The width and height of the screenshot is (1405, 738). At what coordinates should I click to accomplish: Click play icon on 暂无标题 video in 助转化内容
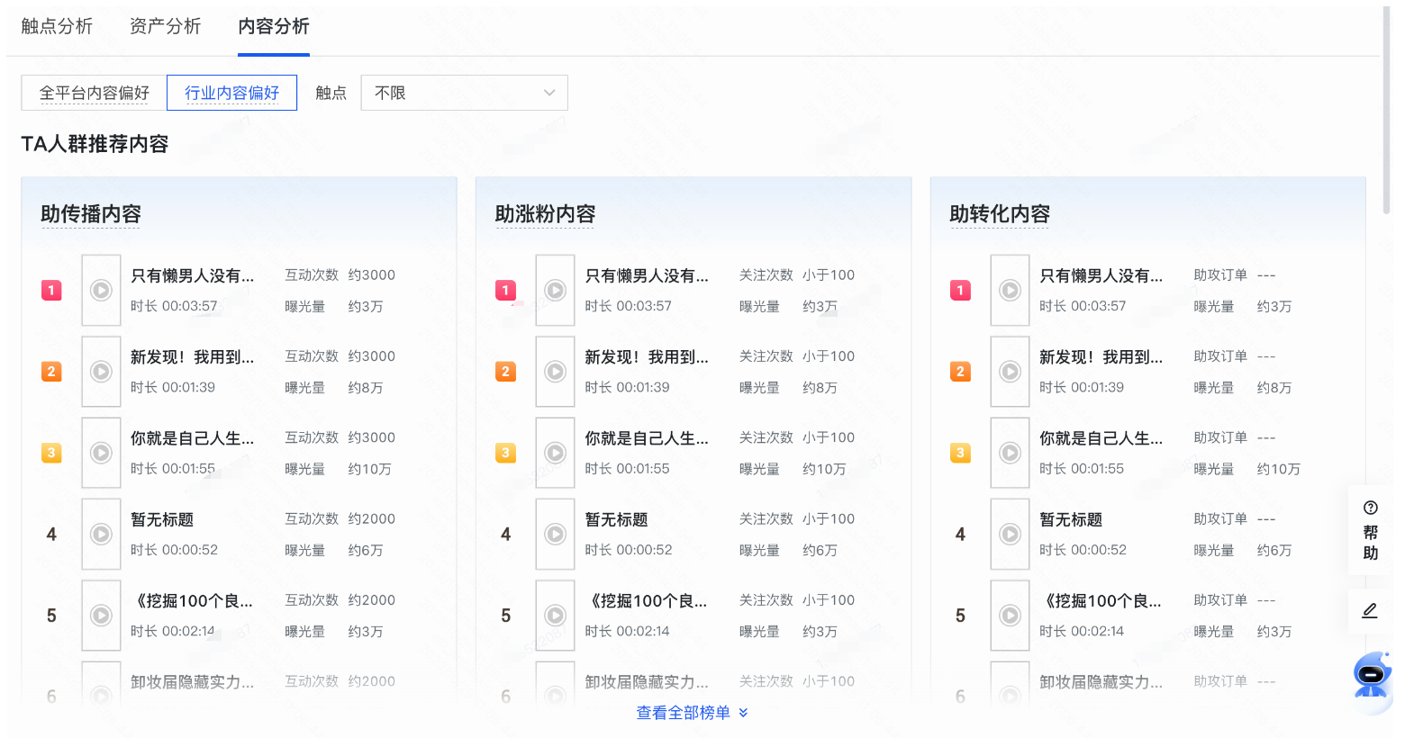click(x=1010, y=534)
